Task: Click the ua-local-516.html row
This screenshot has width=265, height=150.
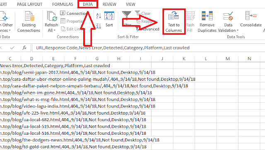Action: click(x=73, y=133)
